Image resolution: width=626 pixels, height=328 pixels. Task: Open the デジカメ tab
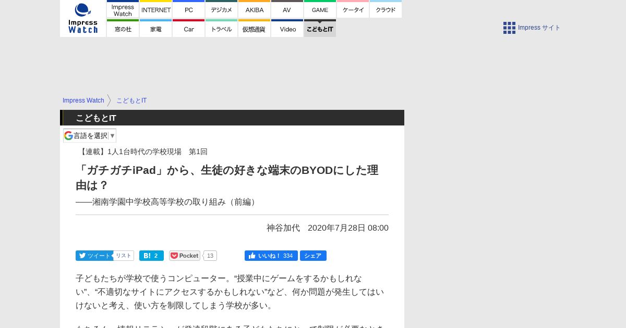tap(221, 9)
